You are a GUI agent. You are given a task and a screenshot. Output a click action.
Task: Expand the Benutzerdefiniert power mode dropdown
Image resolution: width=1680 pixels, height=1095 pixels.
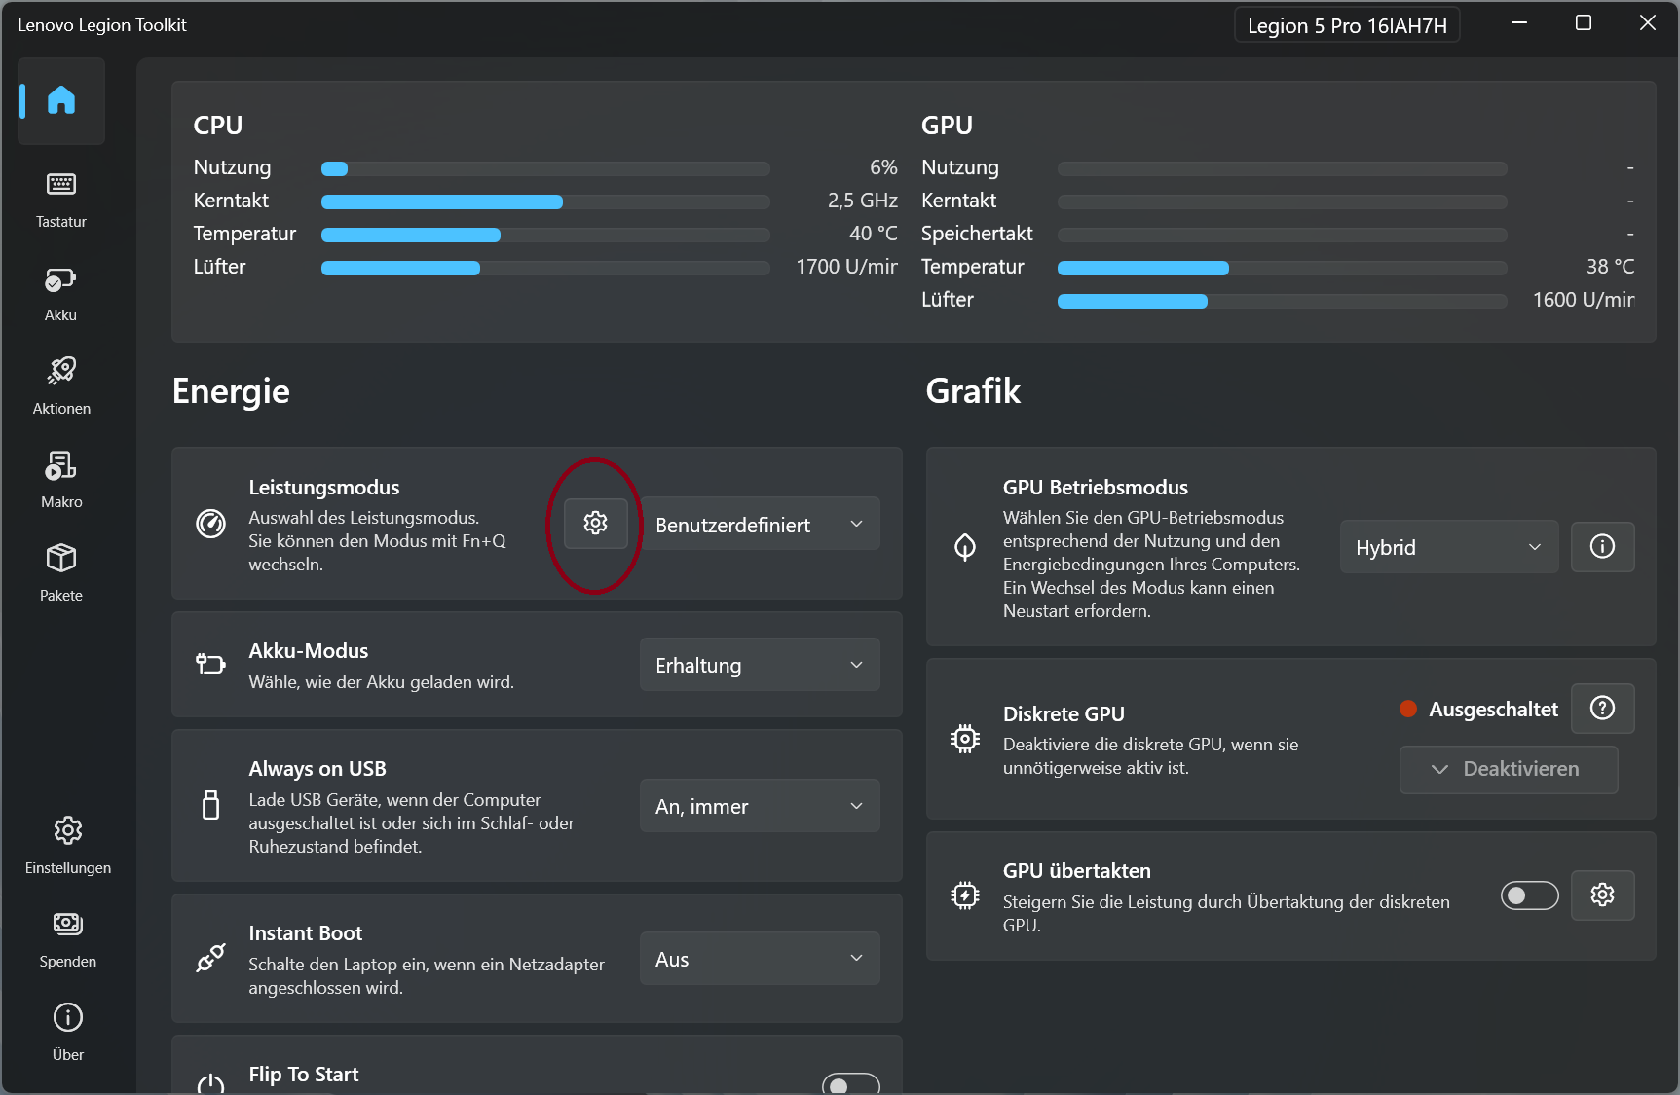tap(760, 524)
